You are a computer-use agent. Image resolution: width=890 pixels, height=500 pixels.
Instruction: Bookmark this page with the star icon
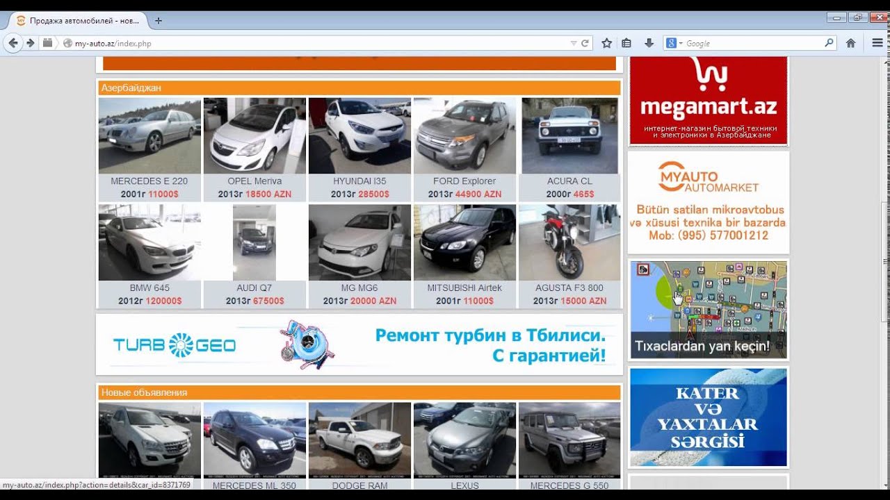click(606, 43)
